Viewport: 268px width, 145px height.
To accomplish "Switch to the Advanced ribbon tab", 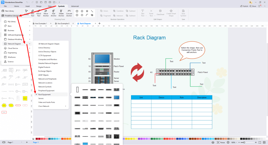I will pyautogui.click(x=75, y=6).
